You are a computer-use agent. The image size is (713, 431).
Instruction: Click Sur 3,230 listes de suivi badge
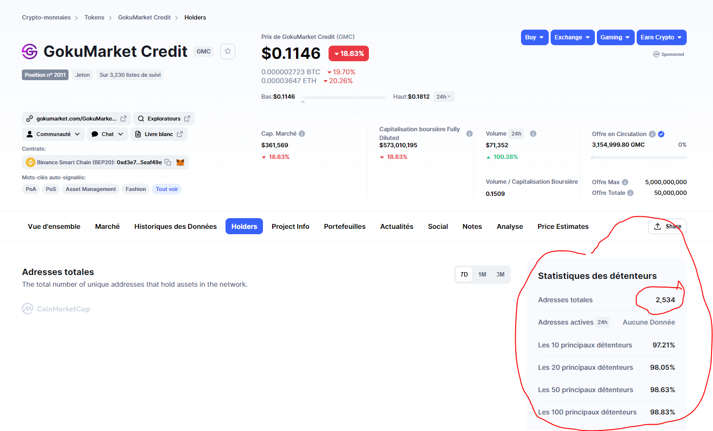[x=130, y=75]
